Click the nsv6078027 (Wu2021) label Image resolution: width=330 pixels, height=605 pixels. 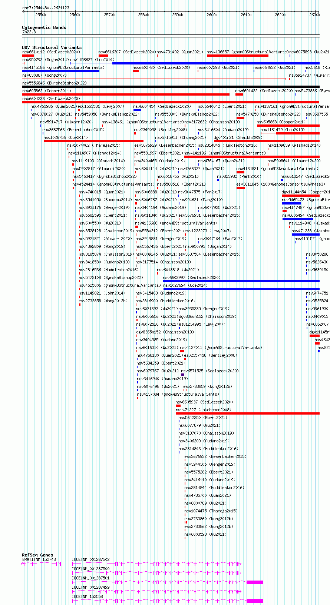(52, 114)
